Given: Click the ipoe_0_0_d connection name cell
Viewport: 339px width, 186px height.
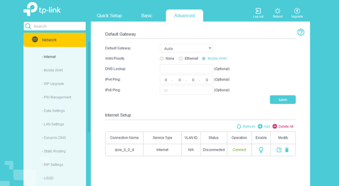Looking at the screenshot, I should tap(124, 150).
